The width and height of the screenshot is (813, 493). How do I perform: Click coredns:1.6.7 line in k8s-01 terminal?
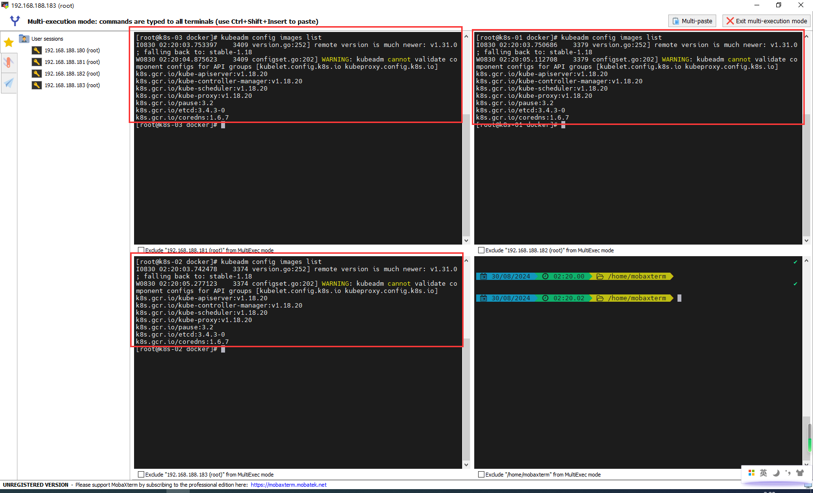[523, 118]
